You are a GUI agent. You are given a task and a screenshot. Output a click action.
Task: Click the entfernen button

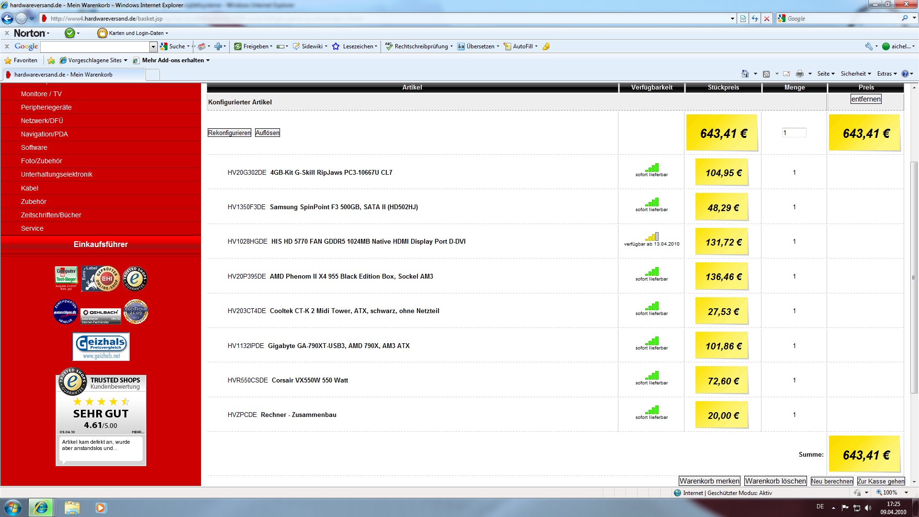(x=866, y=99)
